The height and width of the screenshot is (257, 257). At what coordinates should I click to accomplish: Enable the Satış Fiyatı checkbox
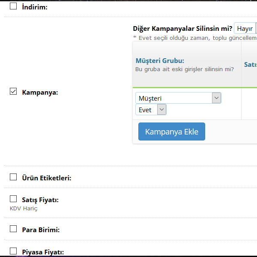(13, 199)
